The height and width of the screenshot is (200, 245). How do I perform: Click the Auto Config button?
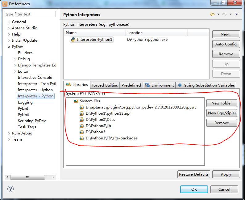tap(226, 44)
